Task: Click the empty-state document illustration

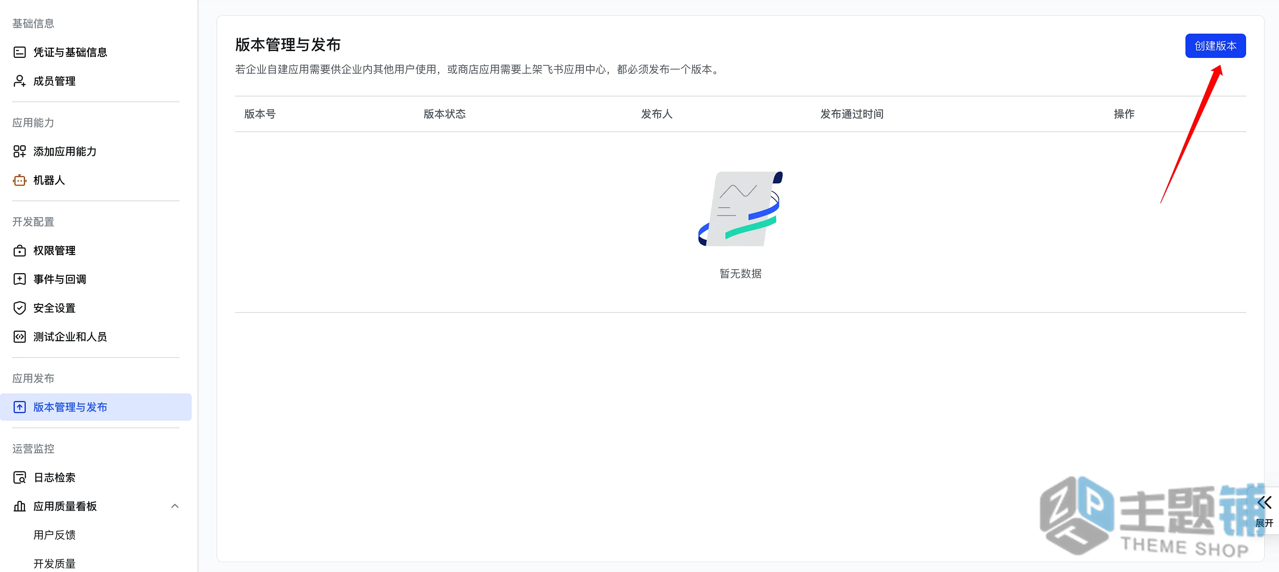Action: pyautogui.click(x=740, y=209)
